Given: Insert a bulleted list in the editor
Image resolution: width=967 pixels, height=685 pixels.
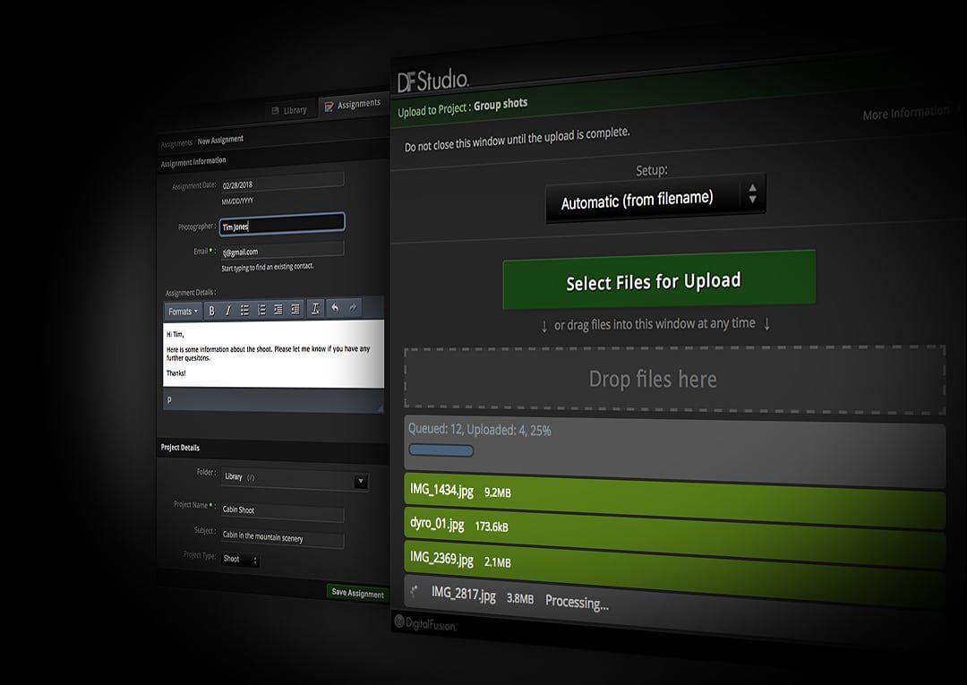Looking at the screenshot, I should 244,310.
